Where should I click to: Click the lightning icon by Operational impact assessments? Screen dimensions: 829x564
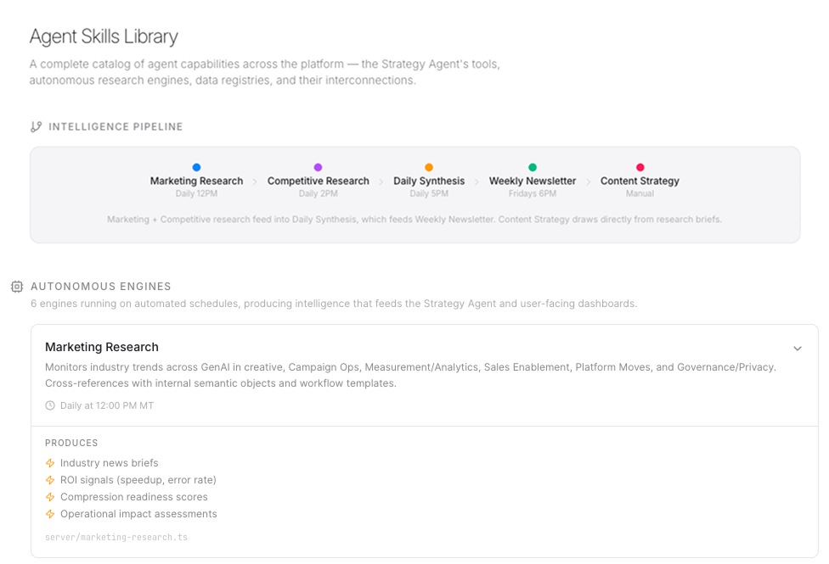[x=50, y=514]
